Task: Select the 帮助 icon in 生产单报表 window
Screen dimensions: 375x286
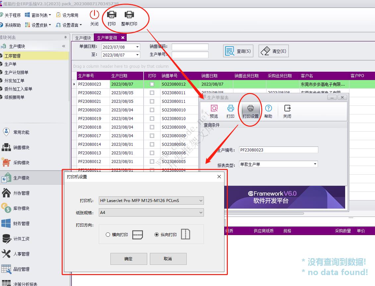Action: pyautogui.click(x=268, y=110)
